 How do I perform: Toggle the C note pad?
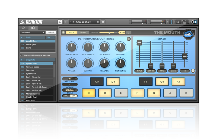[89, 93]
